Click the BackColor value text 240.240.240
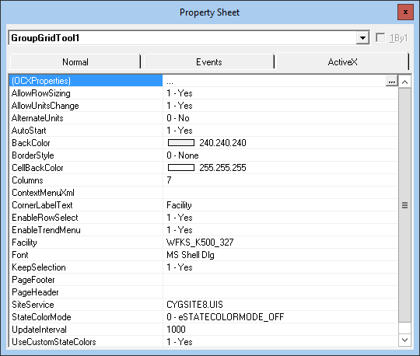The height and width of the screenshot is (356, 420). click(222, 143)
